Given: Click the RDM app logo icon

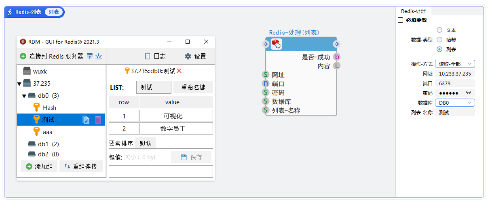Looking at the screenshot, I should (x=23, y=42).
